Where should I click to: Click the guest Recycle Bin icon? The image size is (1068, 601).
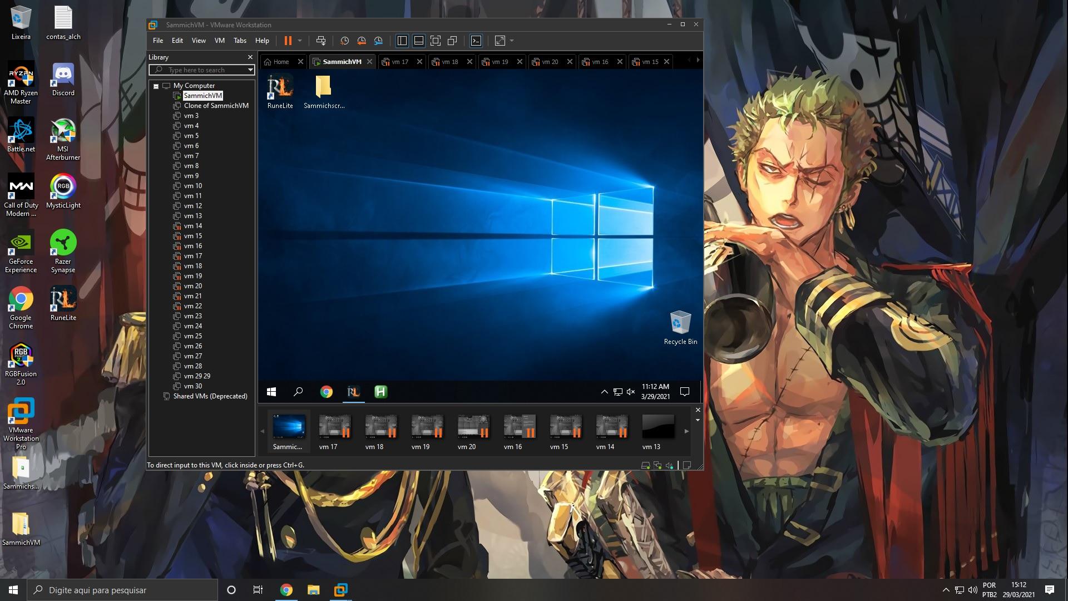click(x=680, y=328)
